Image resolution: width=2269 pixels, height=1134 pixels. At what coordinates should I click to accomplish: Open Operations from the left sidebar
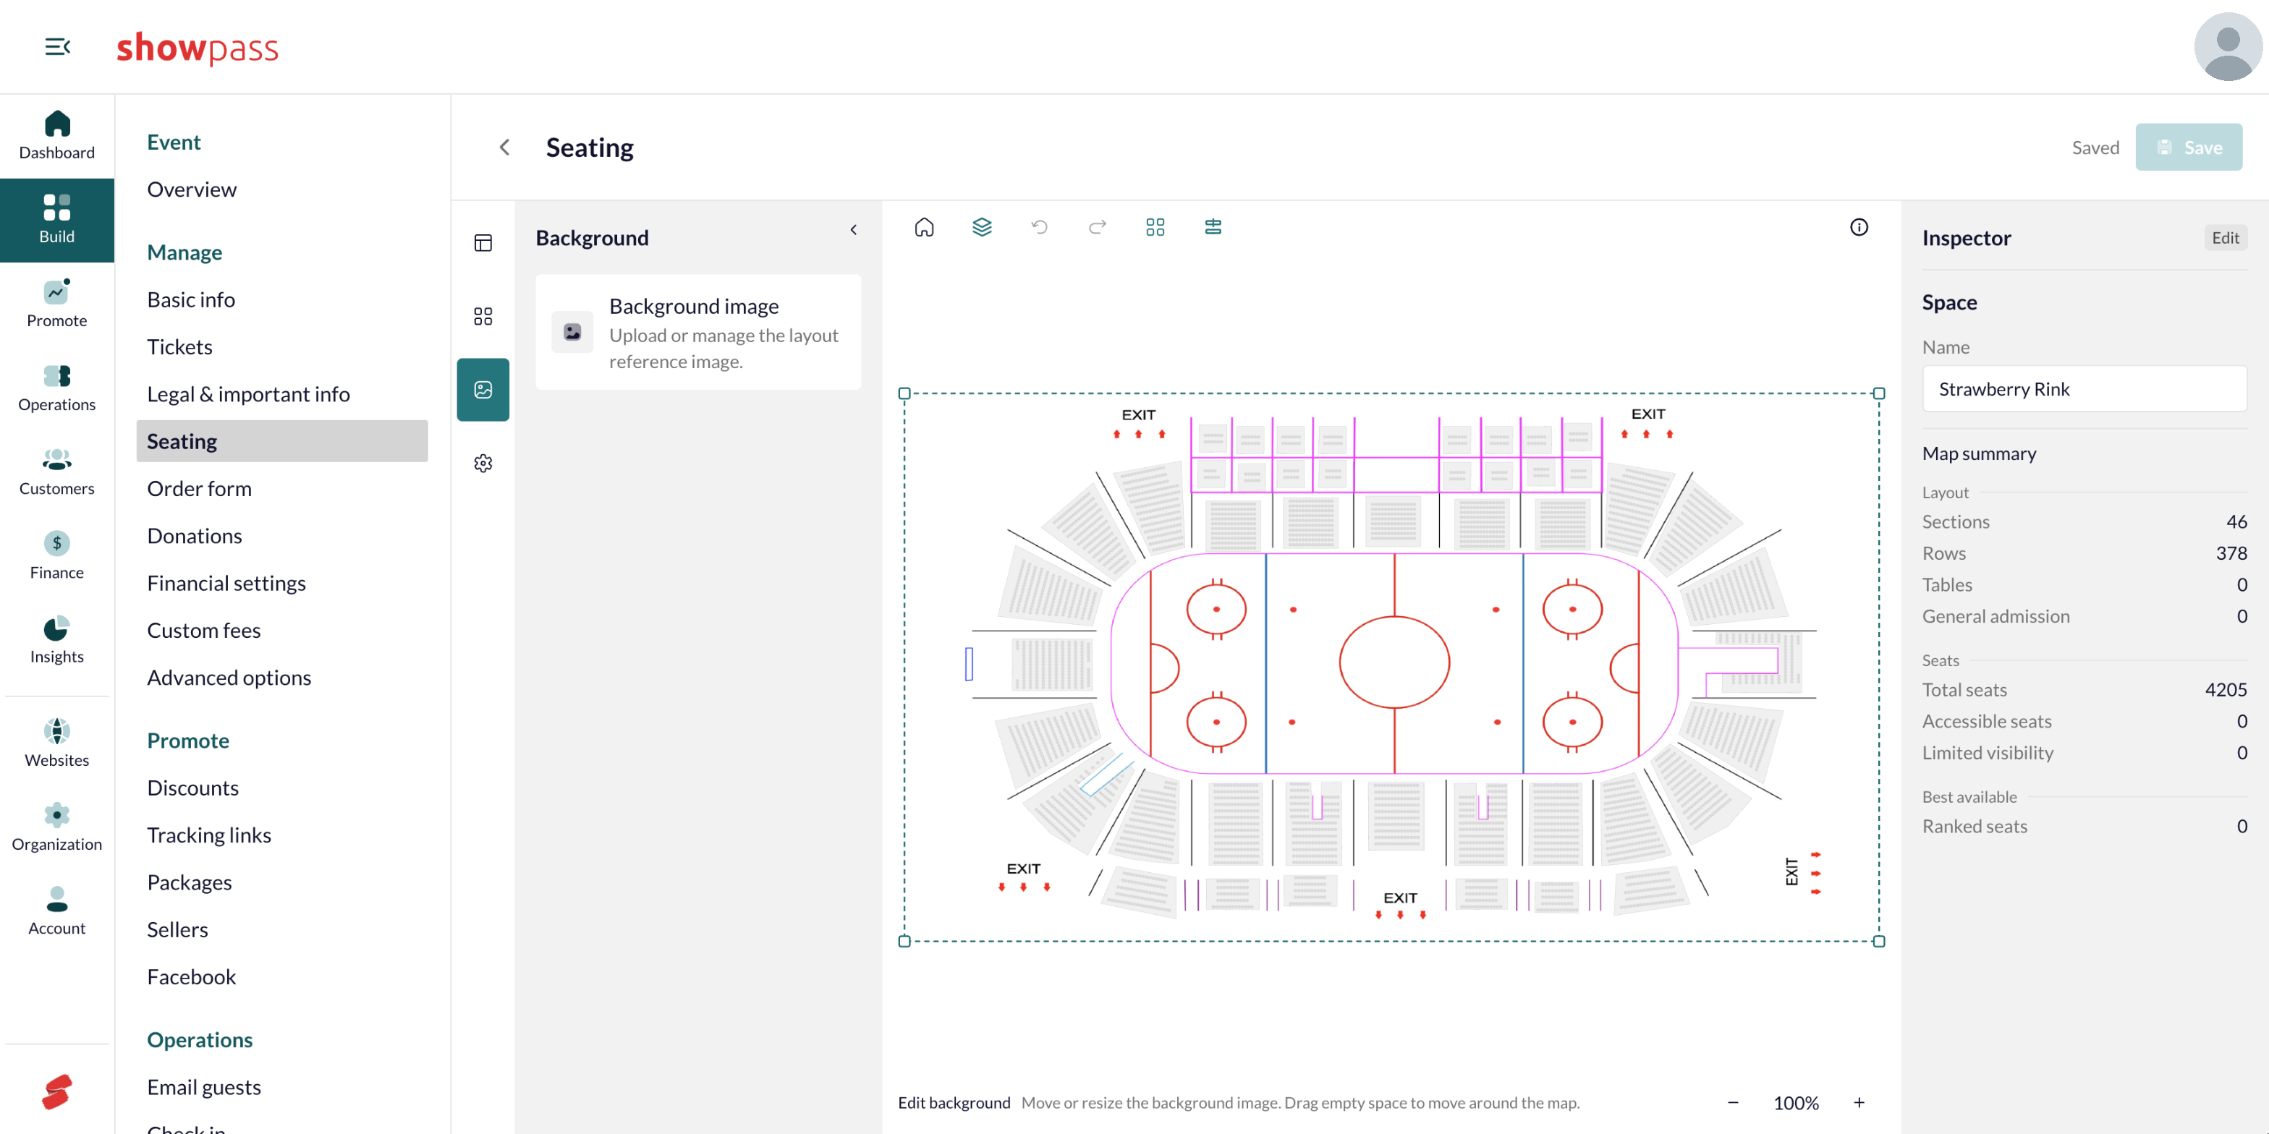point(57,388)
